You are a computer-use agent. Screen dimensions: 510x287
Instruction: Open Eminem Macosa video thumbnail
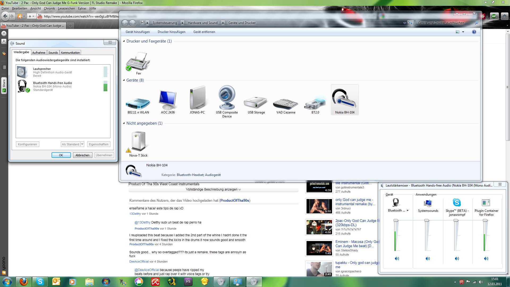click(319, 248)
